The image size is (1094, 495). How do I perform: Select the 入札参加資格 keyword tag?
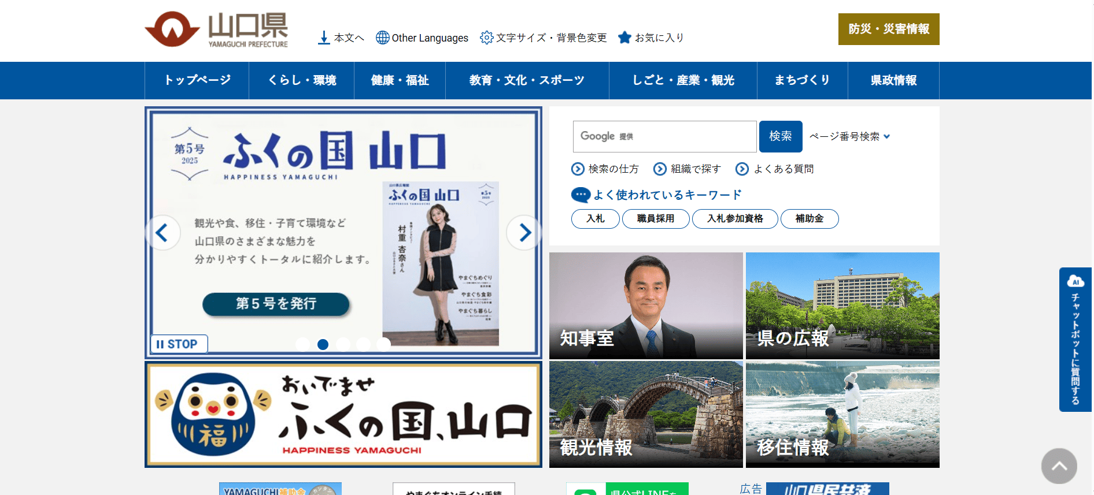[x=735, y=219]
